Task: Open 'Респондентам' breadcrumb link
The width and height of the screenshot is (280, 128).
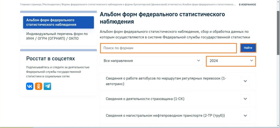Action: click(51, 5)
